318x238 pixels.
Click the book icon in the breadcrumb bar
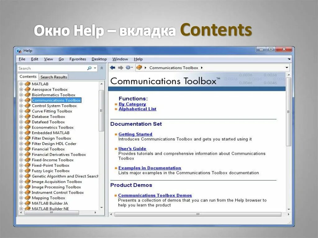139,68
